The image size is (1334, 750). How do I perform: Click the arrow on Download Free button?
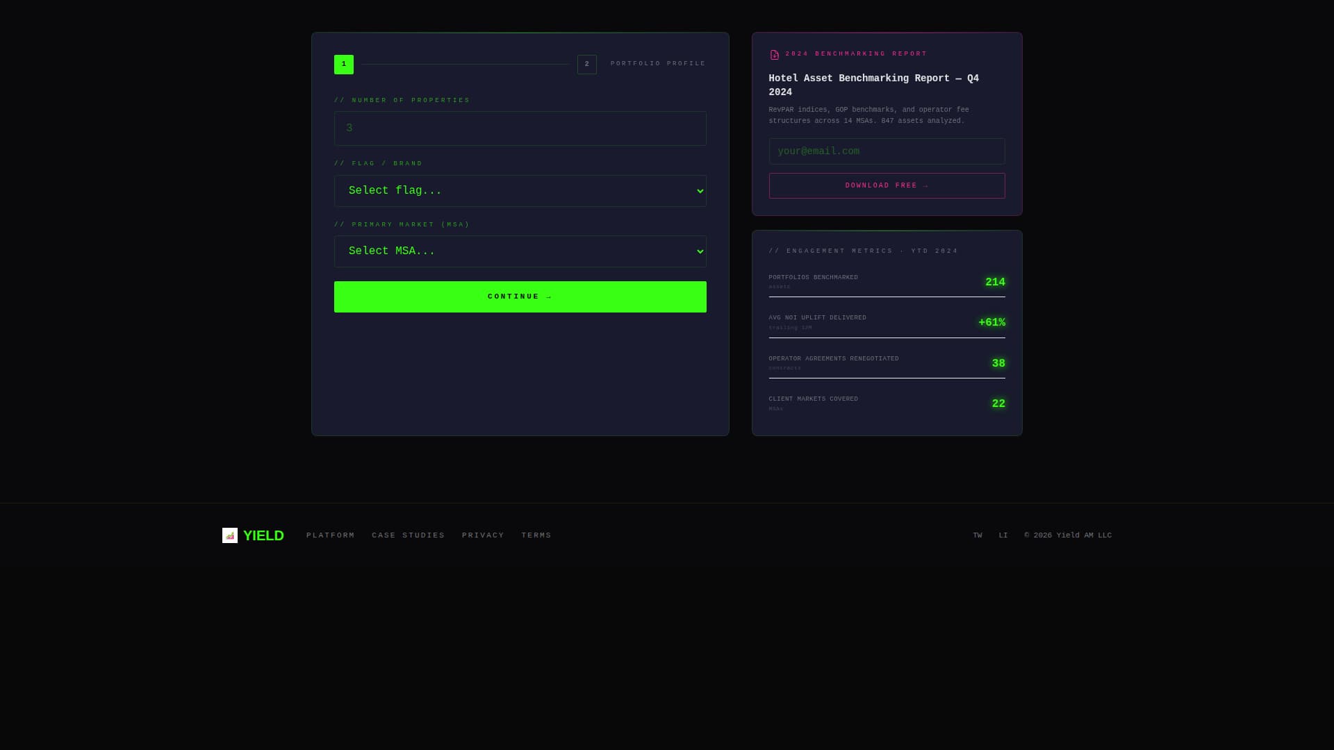click(x=925, y=185)
